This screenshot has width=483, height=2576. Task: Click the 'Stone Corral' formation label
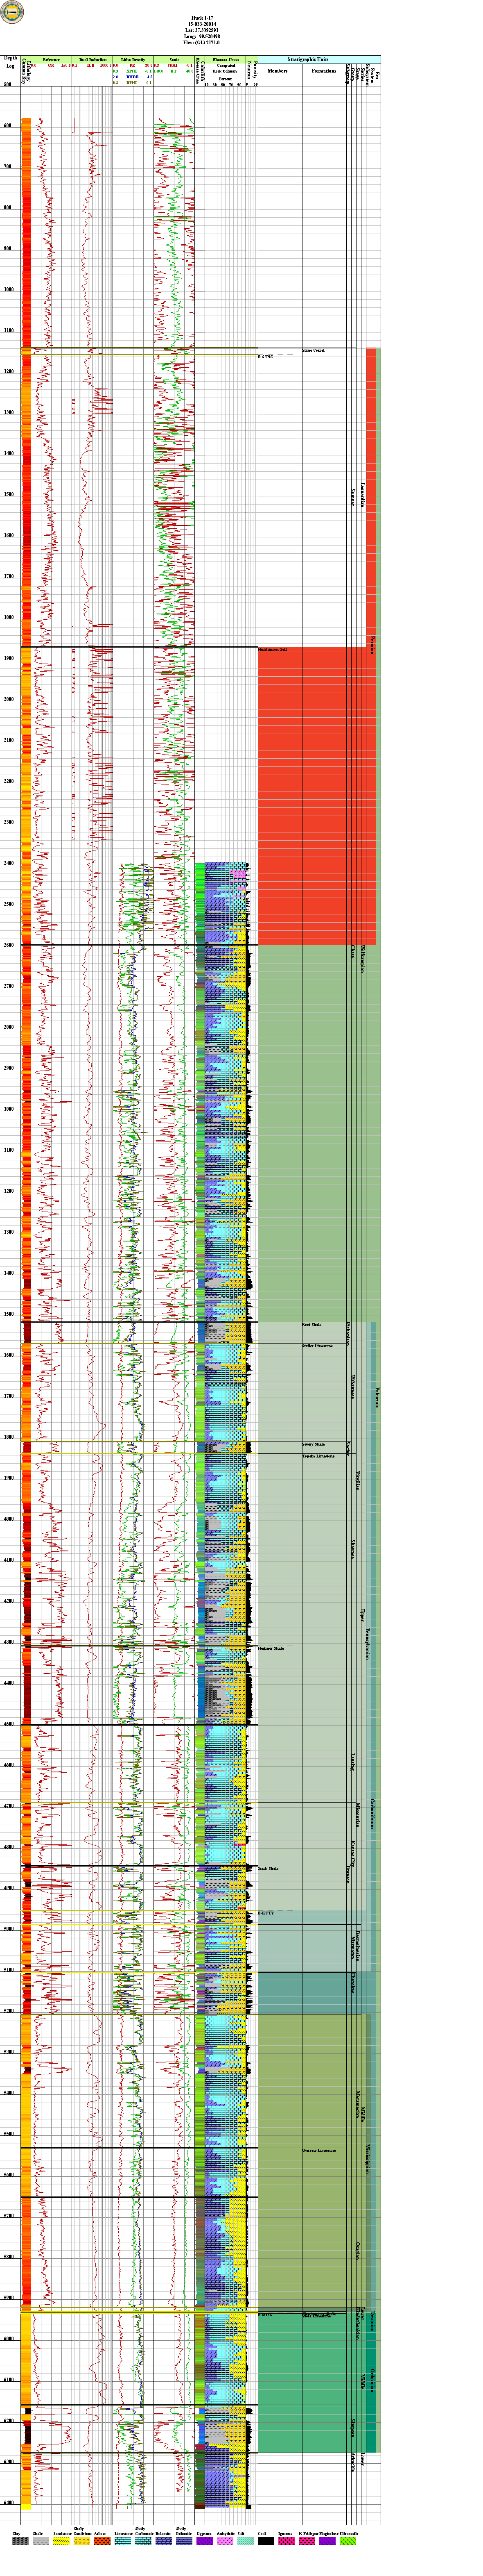click(314, 350)
